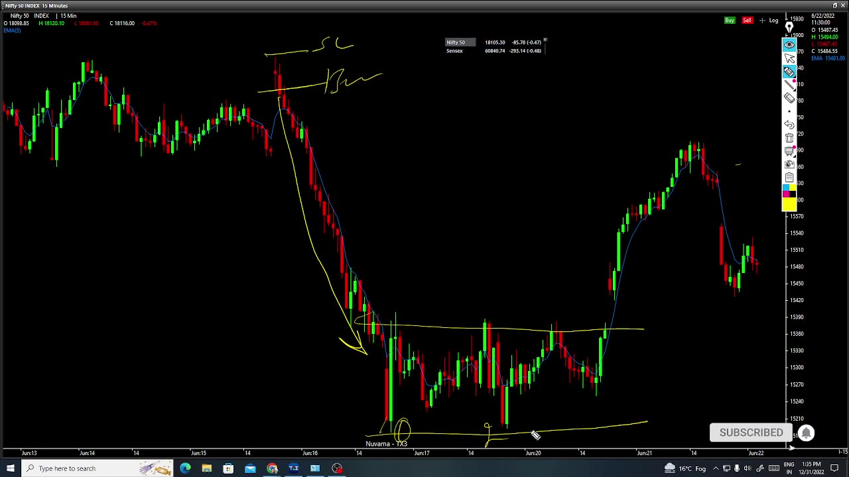The width and height of the screenshot is (849, 477).
Task: Open the whiteboard easel tool
Action: coord(789,151)
